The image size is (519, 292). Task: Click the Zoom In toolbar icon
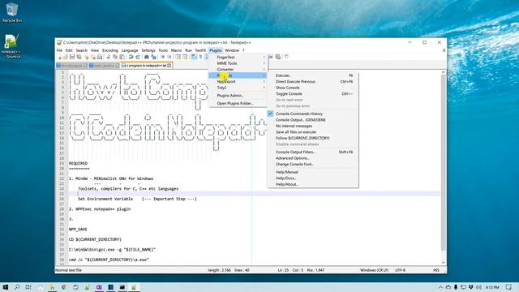(162, 57)
